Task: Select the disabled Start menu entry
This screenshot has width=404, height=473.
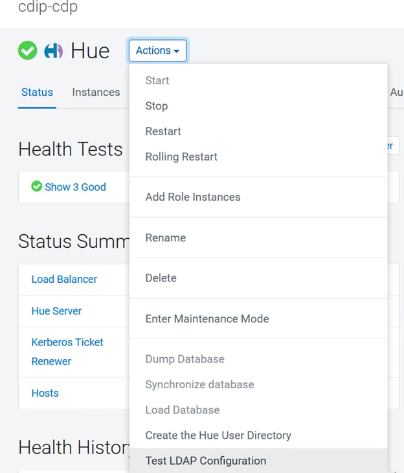Action: pyautogui.click(x=258, y=80)
